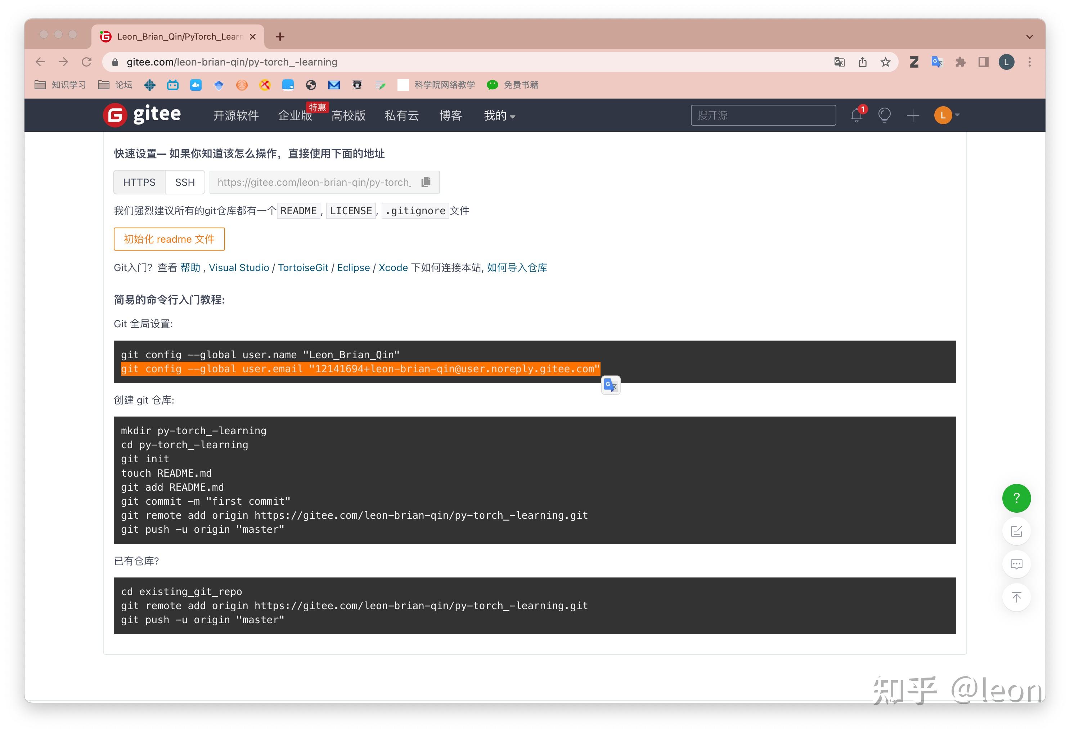Viewport: 1070px width, 733px height.
Task: Click the floating Google Translate popup icon
Action: (x=611, y=385)
